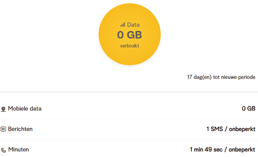The height and width of the screenshot is (157, 258).
Task: Click the bold 0 GB text in circle
Action: (x=129, y=35)
